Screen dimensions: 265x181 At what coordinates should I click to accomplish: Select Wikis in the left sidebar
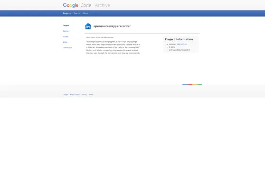coord(65,42)
